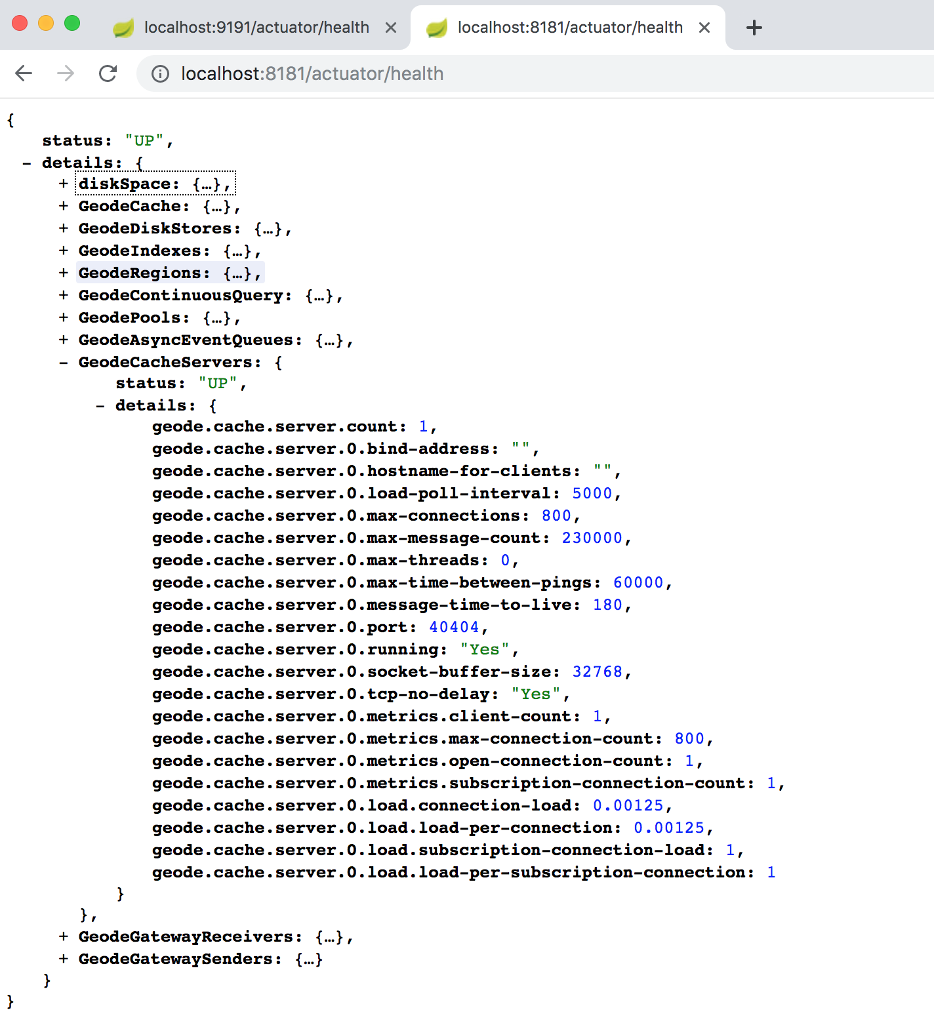The width and height of the screenshot is (934, 1023).
Task: Go back using the browser back arrow
Action: [24, 73]
